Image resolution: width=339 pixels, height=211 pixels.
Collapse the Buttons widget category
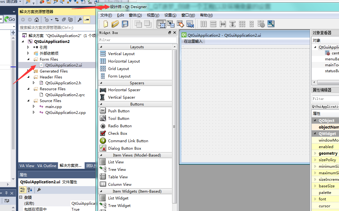pyautogui.click(x=101, y=104)
